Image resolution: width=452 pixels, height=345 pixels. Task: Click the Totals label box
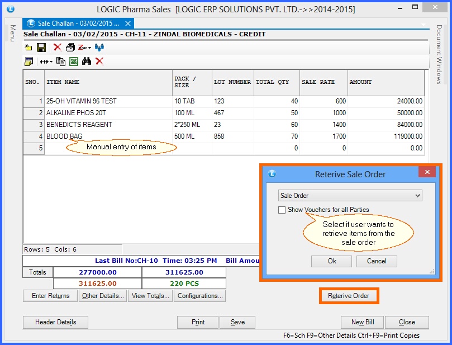[38, 272]
